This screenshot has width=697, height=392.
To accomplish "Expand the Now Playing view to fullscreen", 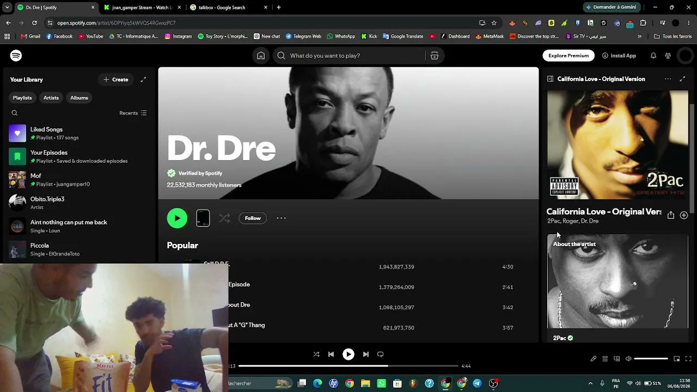I will (x=682, y=79).
